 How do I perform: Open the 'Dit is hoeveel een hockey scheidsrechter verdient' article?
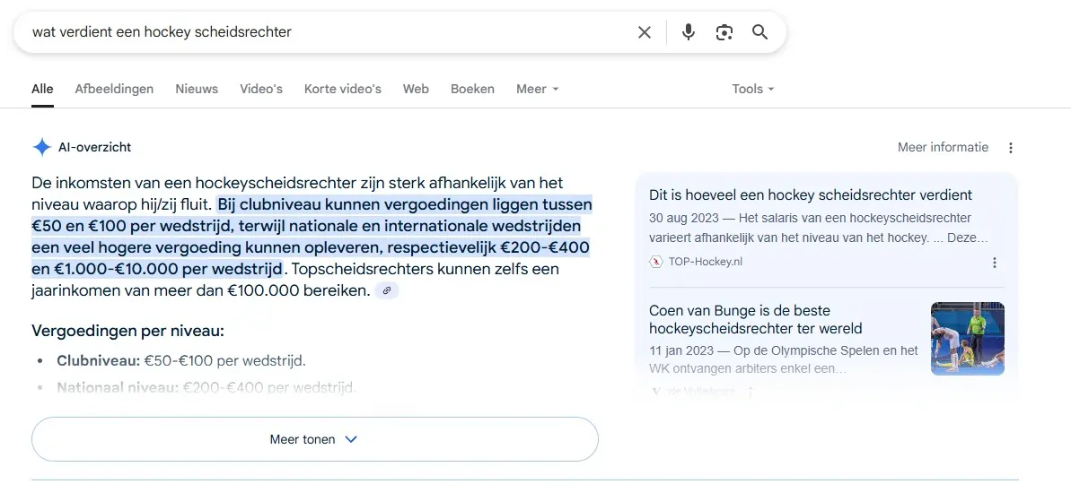click(811, 194)
